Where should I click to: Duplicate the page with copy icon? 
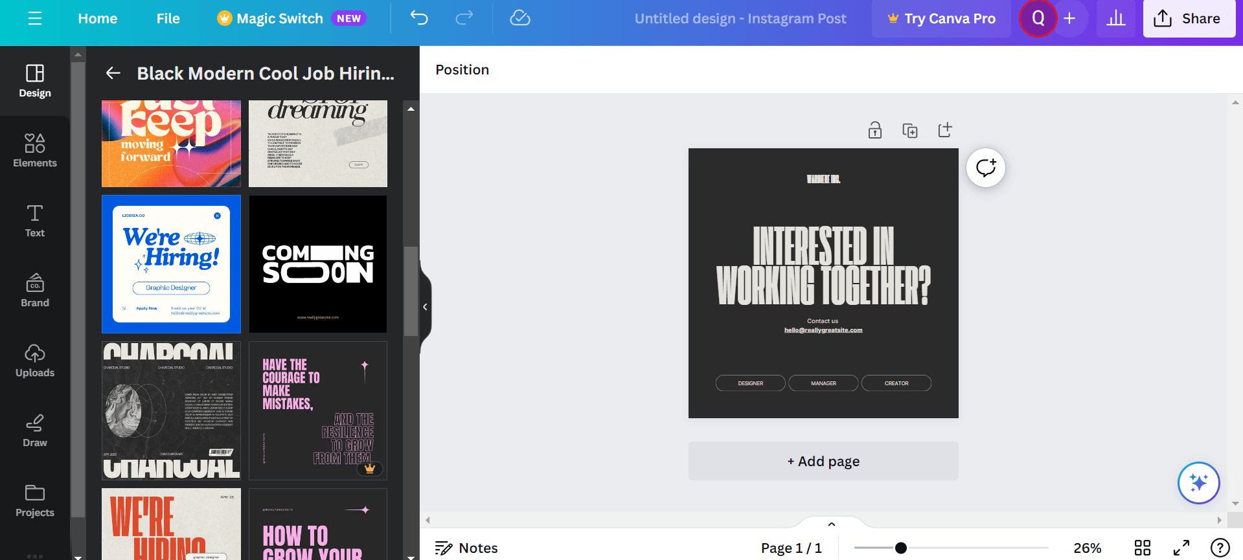[909, 130]
